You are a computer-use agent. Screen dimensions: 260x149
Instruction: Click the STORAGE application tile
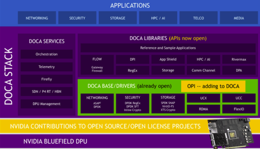pos(118,18)
